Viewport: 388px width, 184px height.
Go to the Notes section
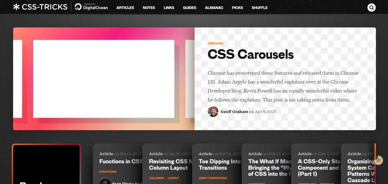click(x=149, y=8)
